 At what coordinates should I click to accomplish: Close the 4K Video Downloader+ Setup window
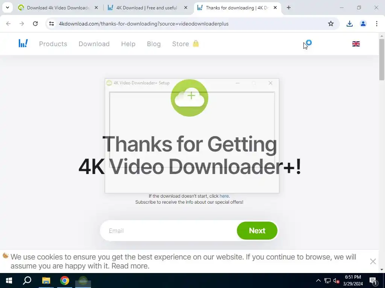[270, 83]
